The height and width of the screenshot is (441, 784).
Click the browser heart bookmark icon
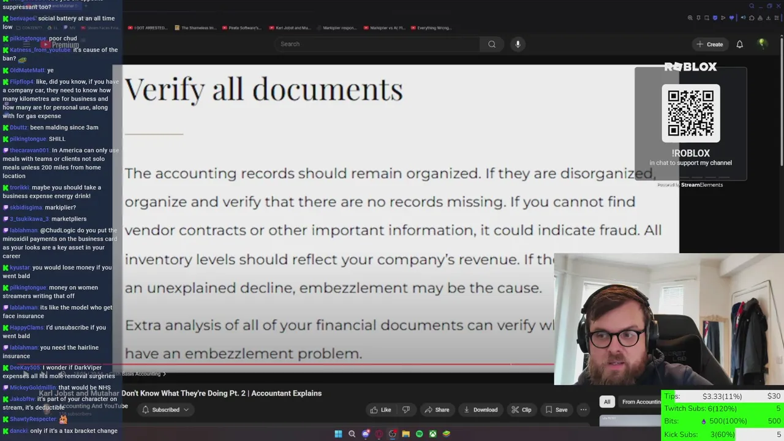click(731, 18)
